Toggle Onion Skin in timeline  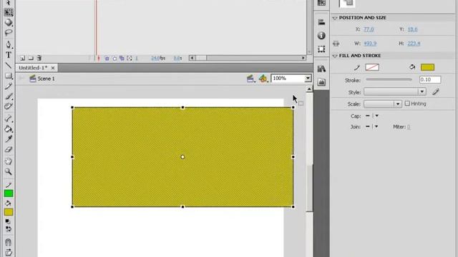tap(107, 59)
